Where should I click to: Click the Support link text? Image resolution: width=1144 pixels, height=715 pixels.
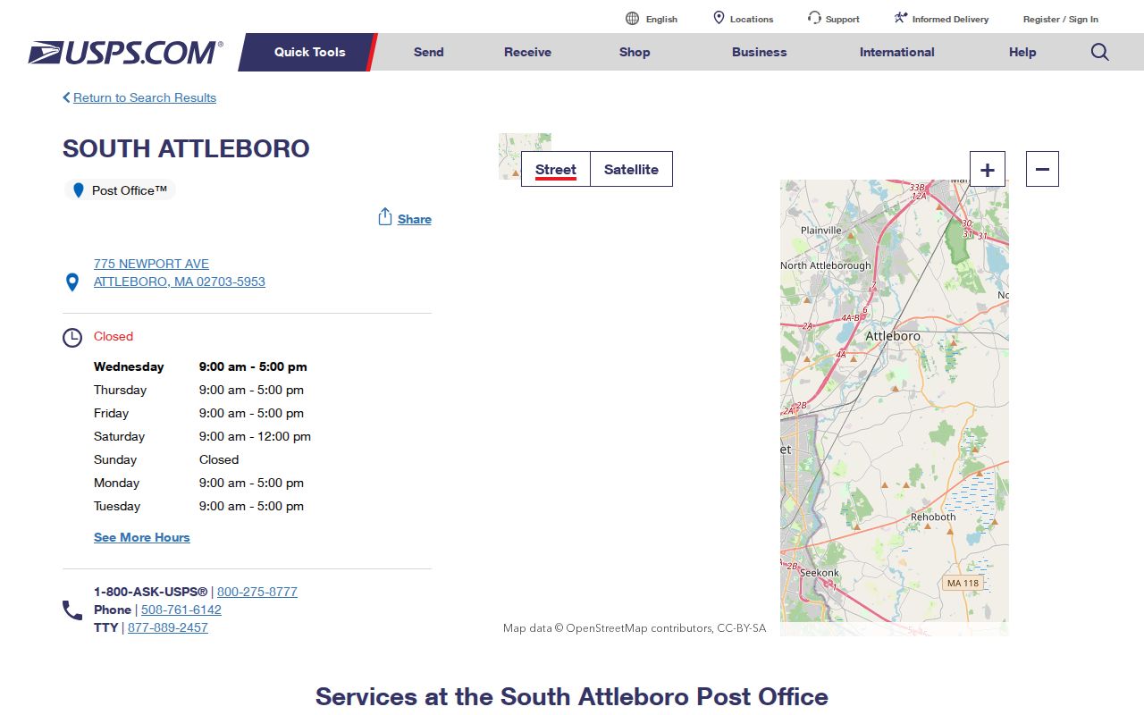pos(843,19)
